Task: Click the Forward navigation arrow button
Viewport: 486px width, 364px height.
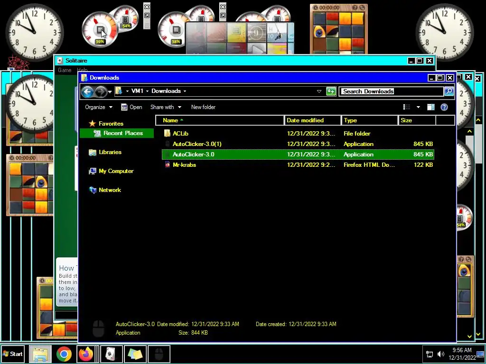Action: click(x=101, y=91)
